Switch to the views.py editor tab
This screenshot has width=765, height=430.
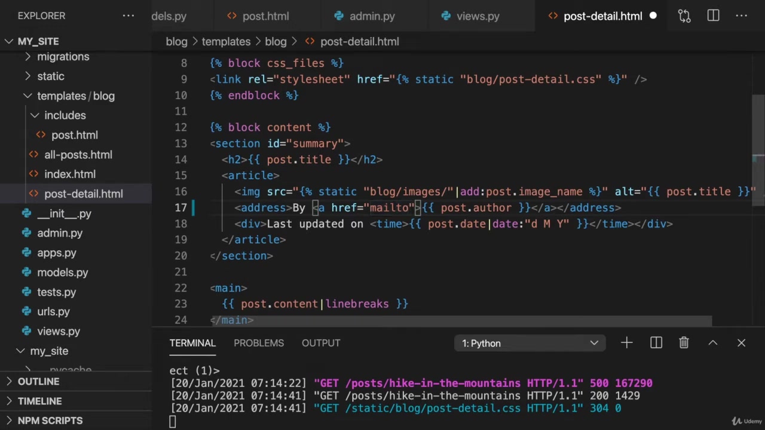tap(478, 16)
